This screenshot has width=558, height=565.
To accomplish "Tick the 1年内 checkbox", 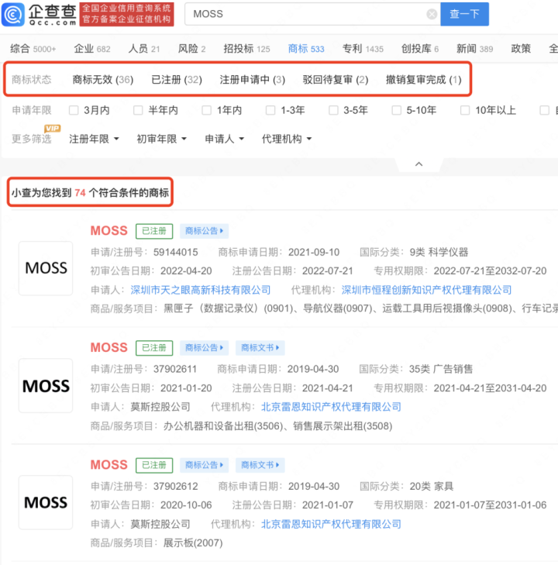I will [206, 110].
